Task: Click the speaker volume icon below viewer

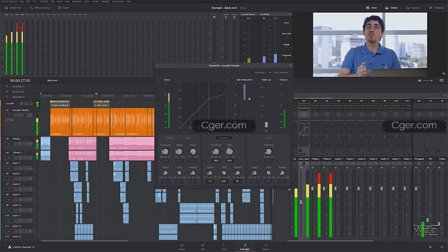Action: point(419,80)
